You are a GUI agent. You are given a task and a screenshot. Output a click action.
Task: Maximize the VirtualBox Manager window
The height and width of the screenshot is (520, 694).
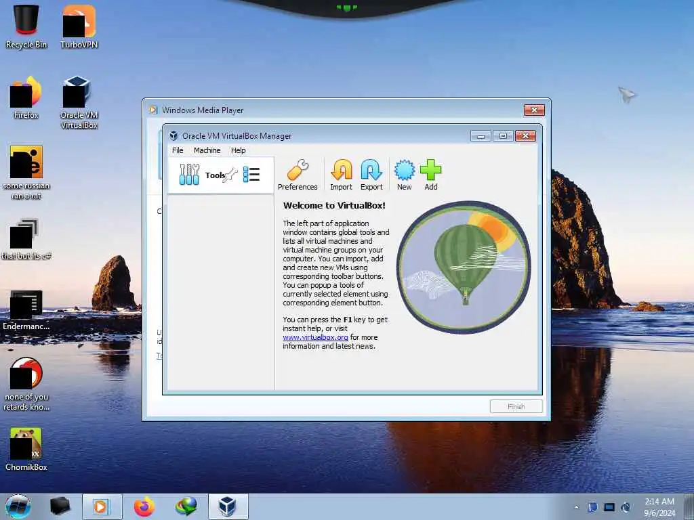(x=504, y=135)
